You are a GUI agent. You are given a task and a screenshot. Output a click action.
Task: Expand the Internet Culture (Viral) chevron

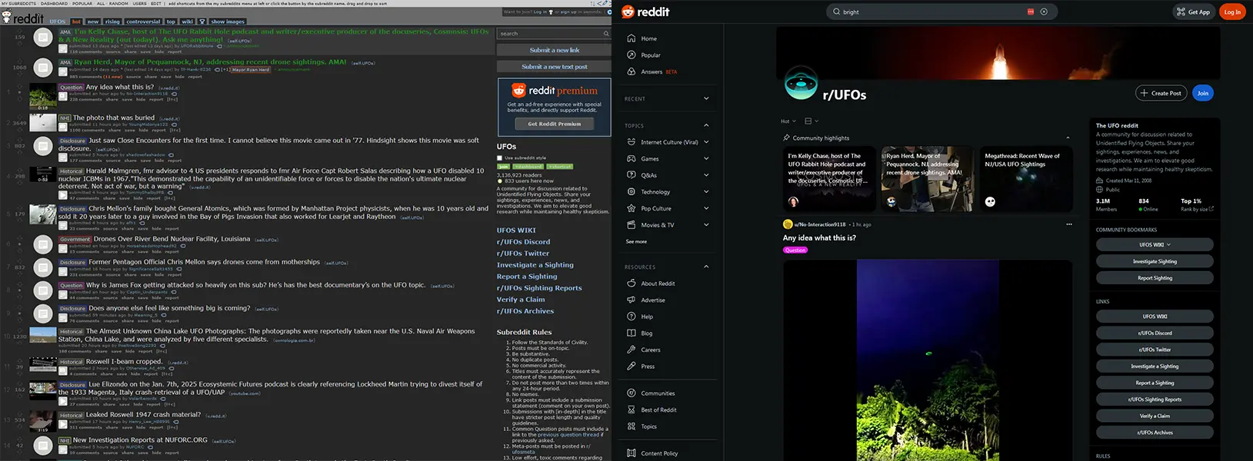(706, 142)
